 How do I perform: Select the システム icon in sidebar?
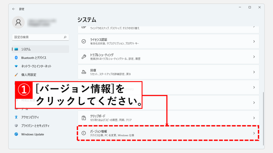[x=16, y=49]
